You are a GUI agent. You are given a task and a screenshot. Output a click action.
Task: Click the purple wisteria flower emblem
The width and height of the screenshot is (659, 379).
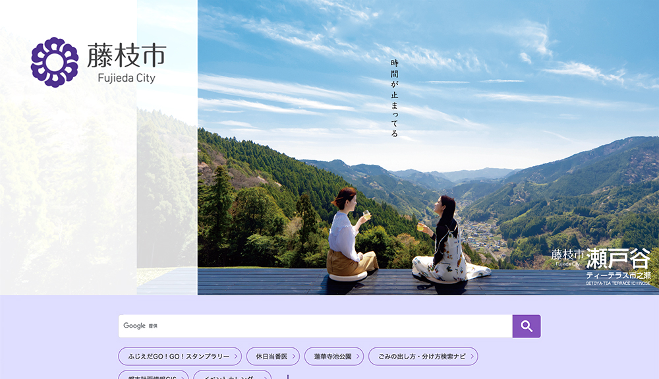pyautogui.click(x=54, y=62)
